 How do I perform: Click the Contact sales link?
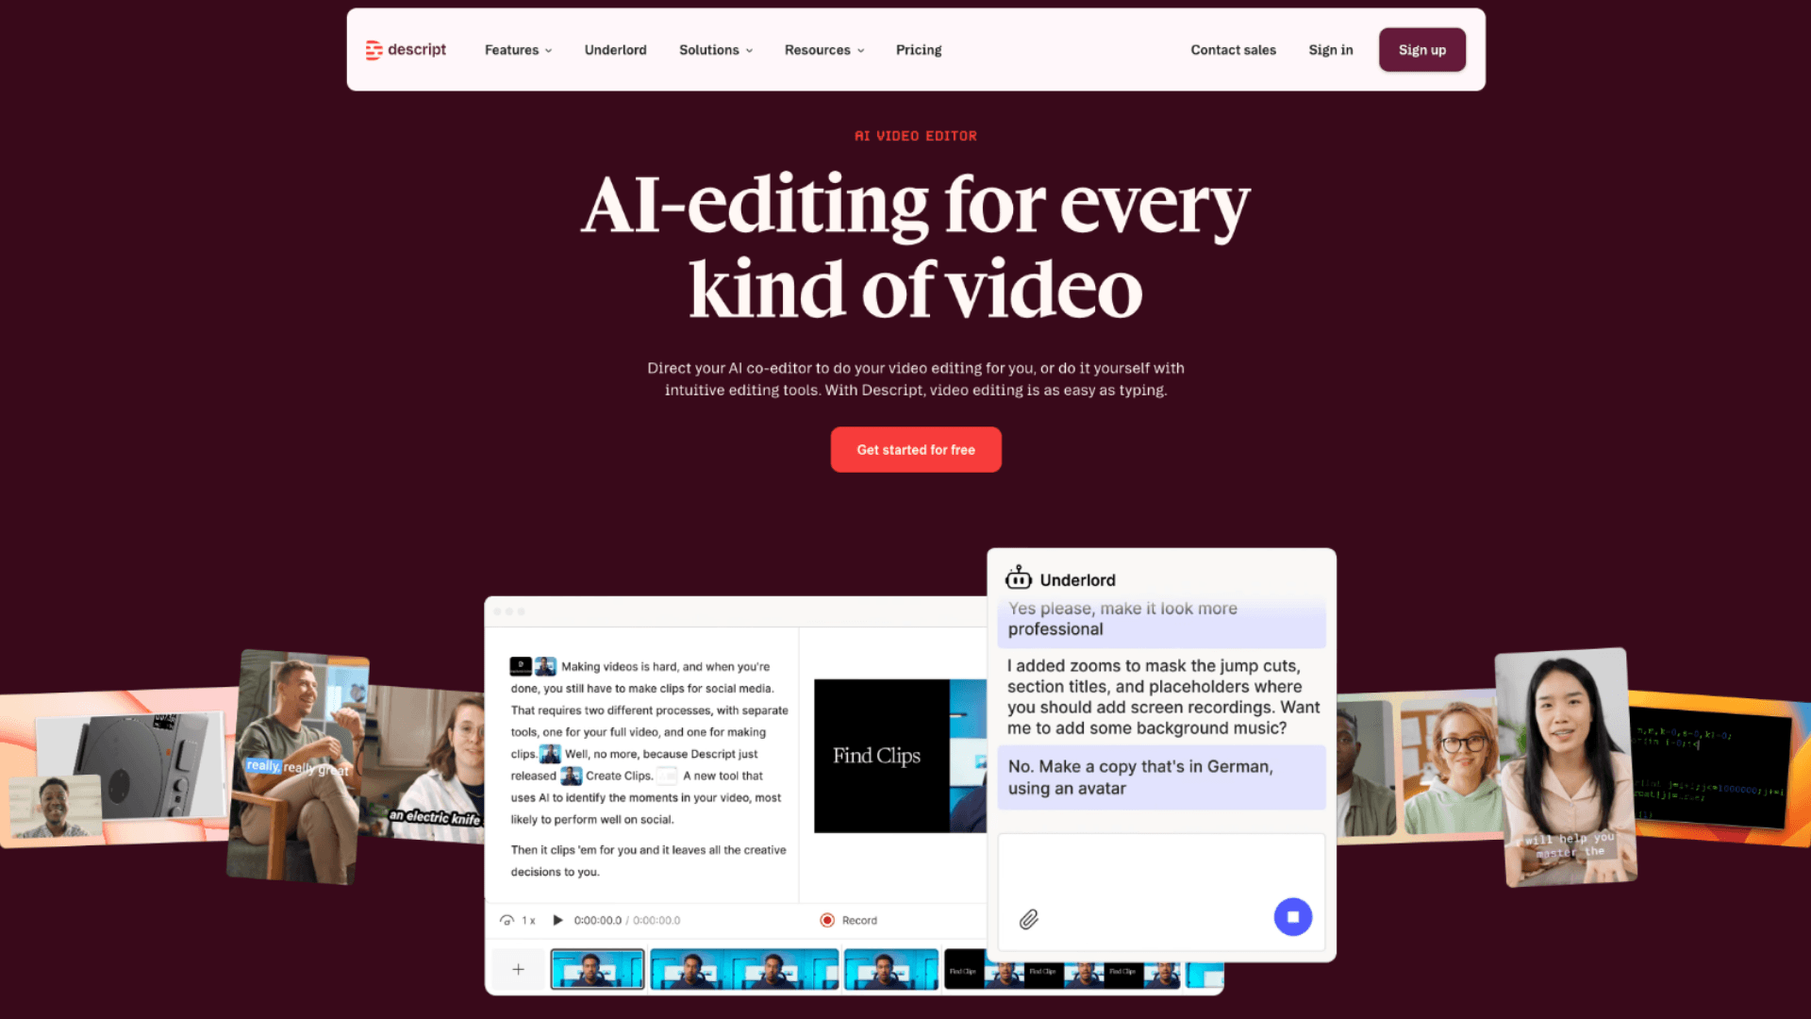click(x=1233, y=50)
